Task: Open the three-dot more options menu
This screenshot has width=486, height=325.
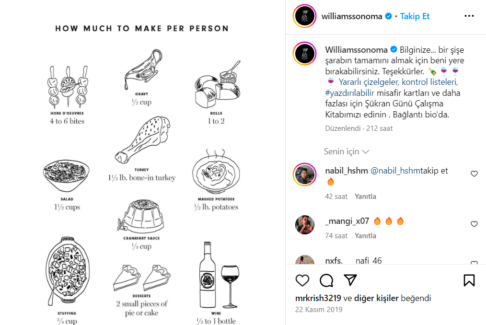Action: coord(469,16)
